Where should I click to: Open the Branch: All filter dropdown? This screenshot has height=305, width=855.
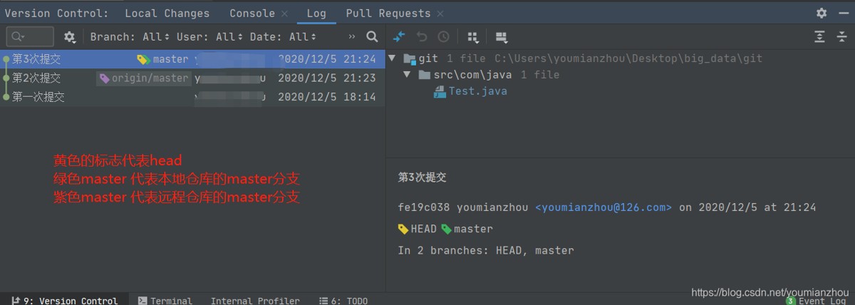(x=130, y=36)
